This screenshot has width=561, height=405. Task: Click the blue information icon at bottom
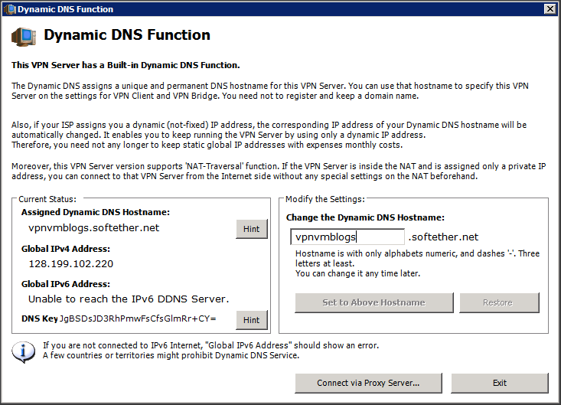click(24, 351)
